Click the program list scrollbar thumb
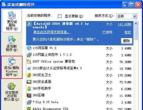143x110 pixels. coord(136,33)
